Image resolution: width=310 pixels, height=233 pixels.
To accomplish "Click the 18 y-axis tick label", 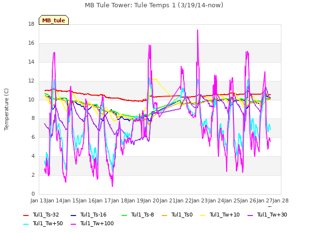I will point(31,24).
